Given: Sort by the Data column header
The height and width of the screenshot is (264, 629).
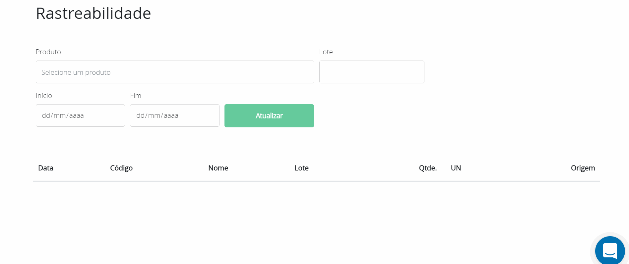Looking at the screenshot, I should coord(46,168).
